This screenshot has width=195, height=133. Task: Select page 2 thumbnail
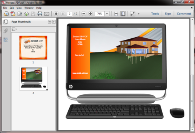pyautogui.click(x=33, y=78)
